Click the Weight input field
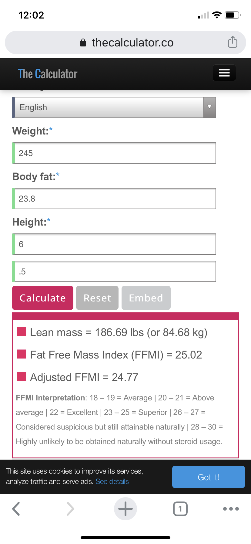 tap(115, 153)
